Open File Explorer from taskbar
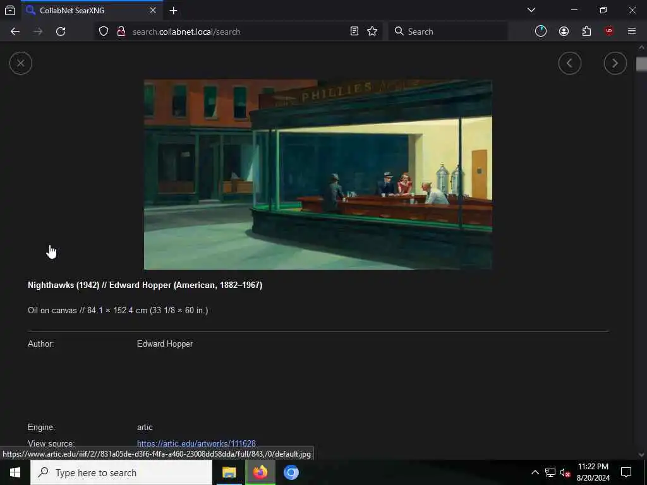 click(x=229, y=472)
